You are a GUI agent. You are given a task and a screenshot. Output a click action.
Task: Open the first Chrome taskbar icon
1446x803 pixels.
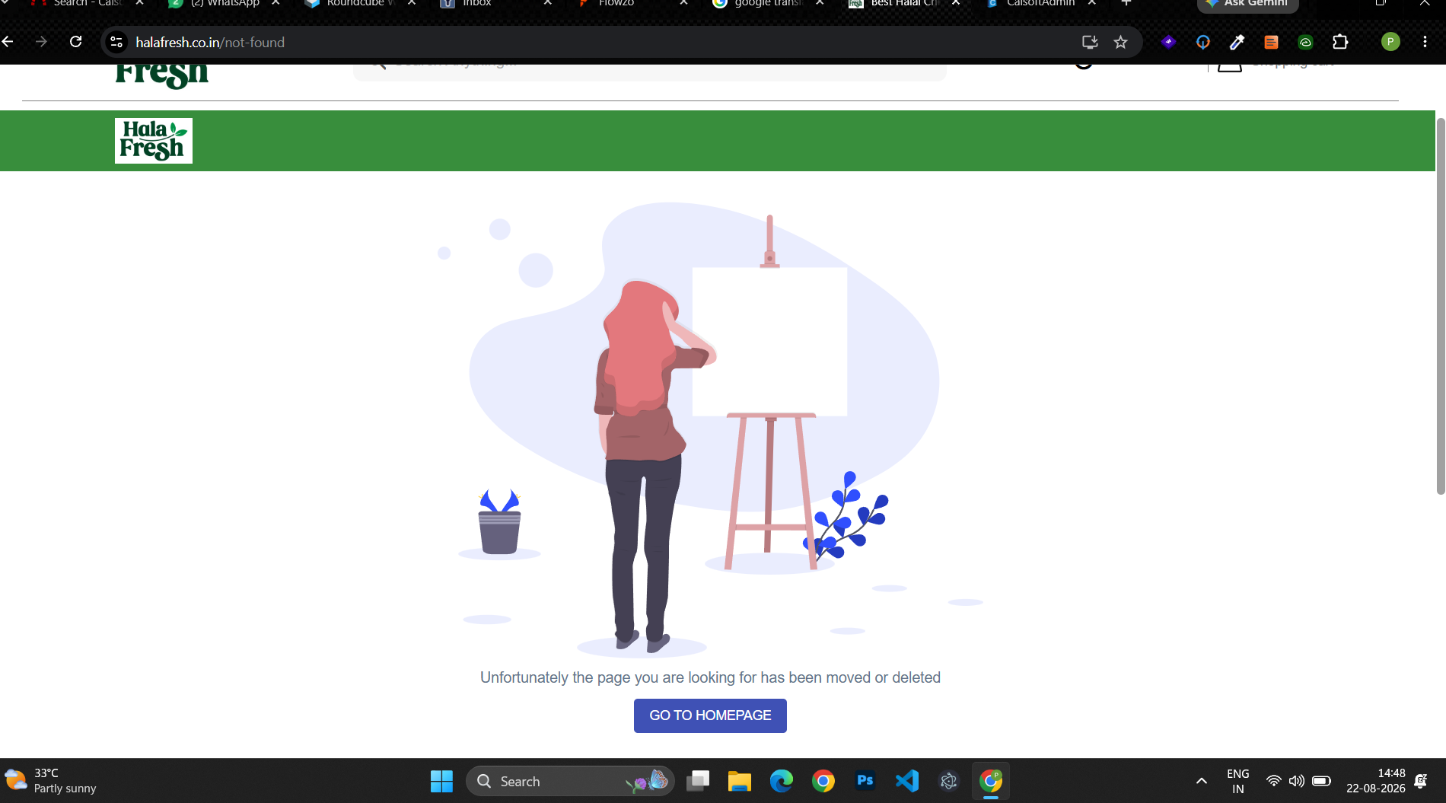pos(823,781)
